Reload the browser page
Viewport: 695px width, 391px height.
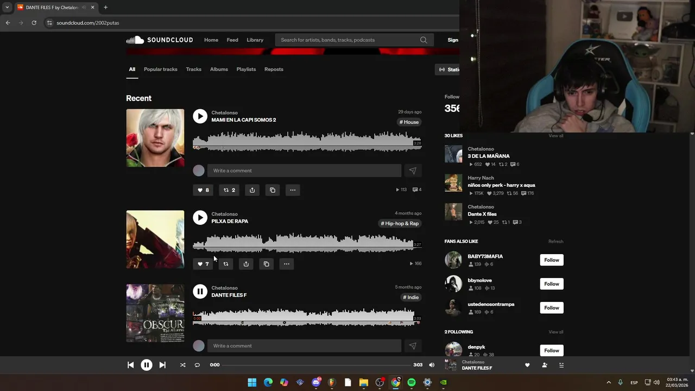[34, 23]
